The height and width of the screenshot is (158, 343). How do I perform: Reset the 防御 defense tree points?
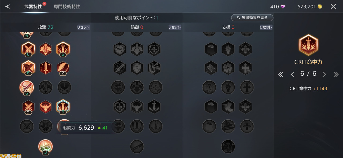coord(174,27)
